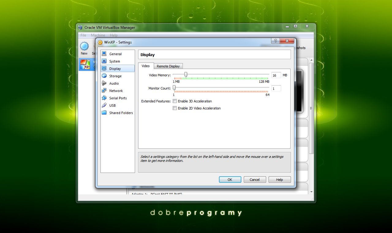This screenshot has width=392, height=233.
Task: Click the Video Memory slider handle
Action: point(186,74)
